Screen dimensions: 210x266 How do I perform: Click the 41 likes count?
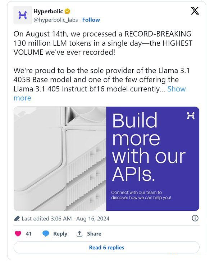(29, 234)
